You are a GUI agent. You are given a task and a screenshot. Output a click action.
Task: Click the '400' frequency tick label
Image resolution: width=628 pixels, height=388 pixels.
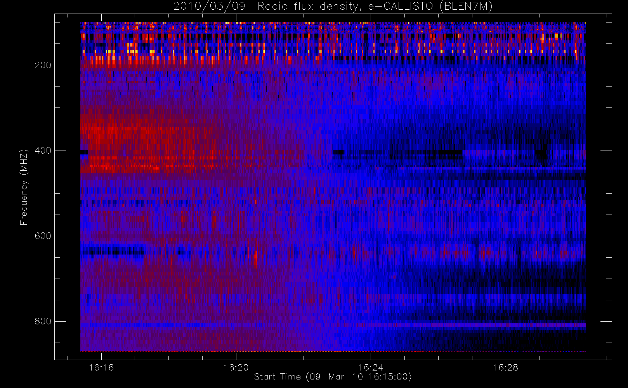coord(43,151)
